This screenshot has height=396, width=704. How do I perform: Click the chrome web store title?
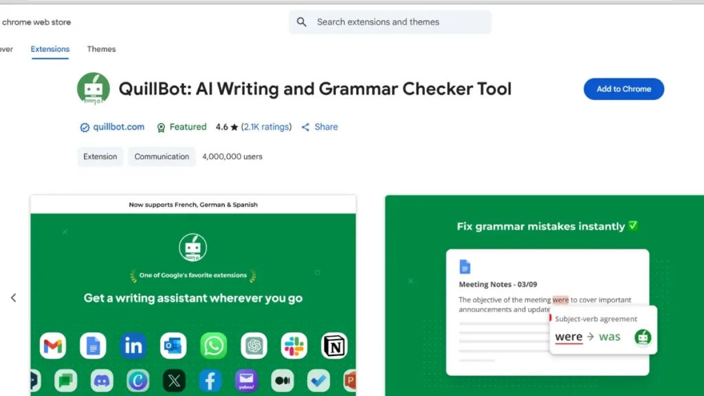point(36,22)
